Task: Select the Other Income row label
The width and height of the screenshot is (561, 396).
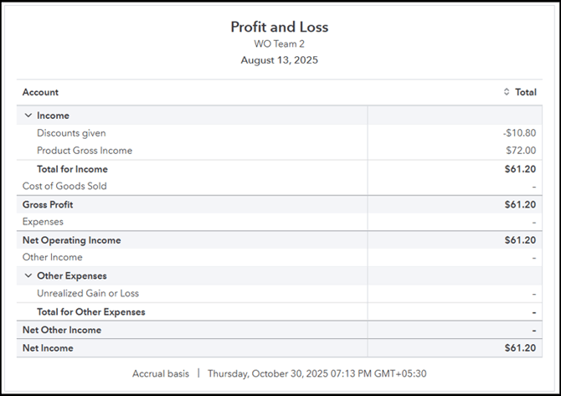Action: 52,258
